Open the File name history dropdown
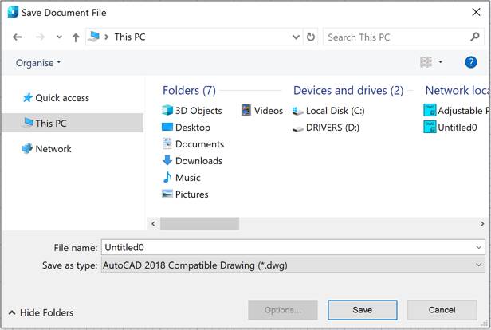This screenshot has width=491, height=330. click(477, 248)
